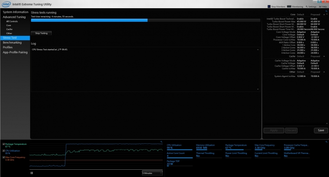Uncheck the Package Temperature graph checkbox
The image size is (329, 177).
pos(4,144)
